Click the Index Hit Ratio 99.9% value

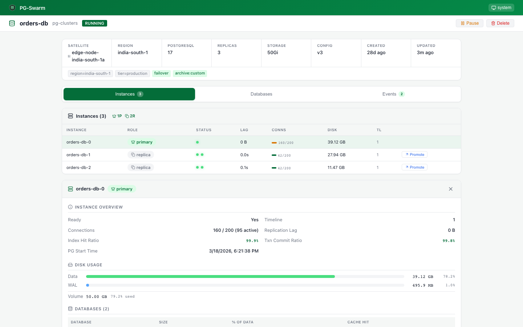coord(252,241)
